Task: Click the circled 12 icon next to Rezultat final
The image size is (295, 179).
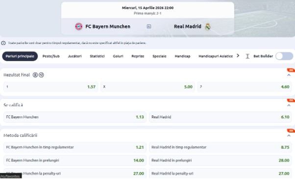Action: click(x=41, y=75)
